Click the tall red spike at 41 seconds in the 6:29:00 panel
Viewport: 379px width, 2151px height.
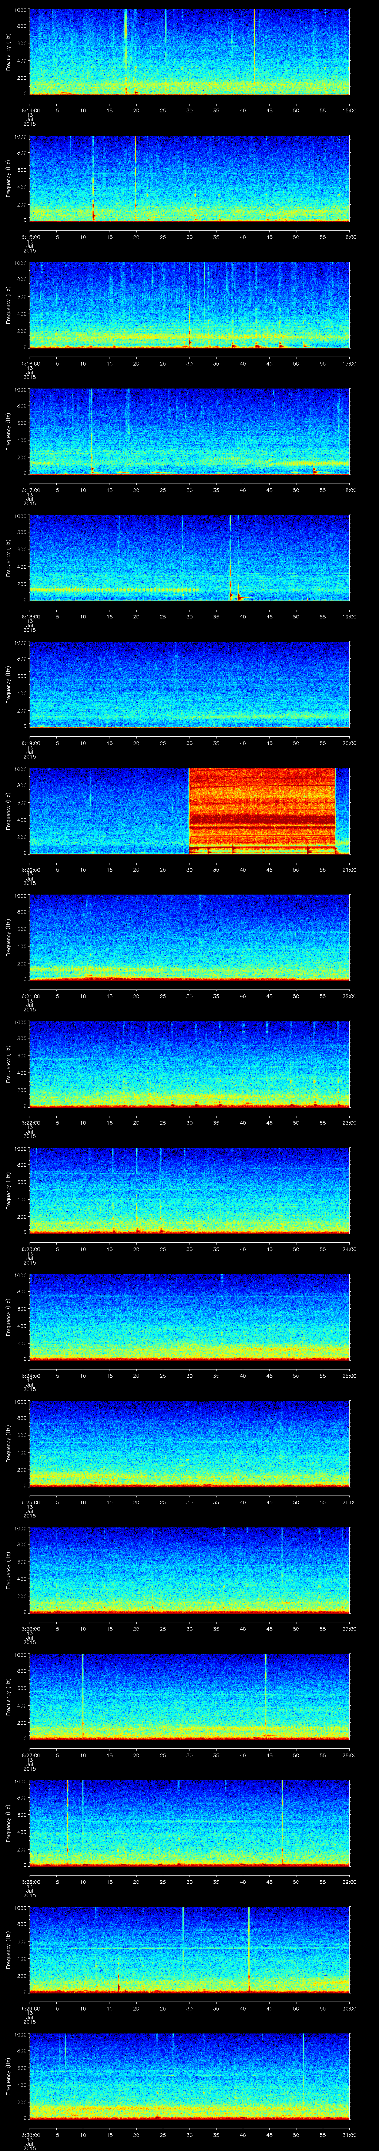(x=249, y=1949)
